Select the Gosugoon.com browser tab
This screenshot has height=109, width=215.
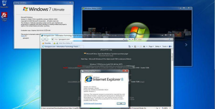(61, 47)
